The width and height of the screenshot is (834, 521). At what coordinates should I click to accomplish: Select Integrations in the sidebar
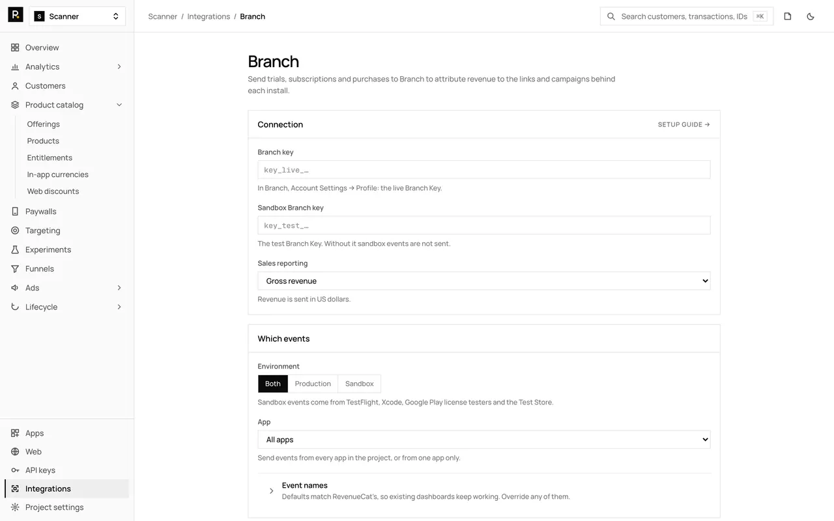coord(66,488)
